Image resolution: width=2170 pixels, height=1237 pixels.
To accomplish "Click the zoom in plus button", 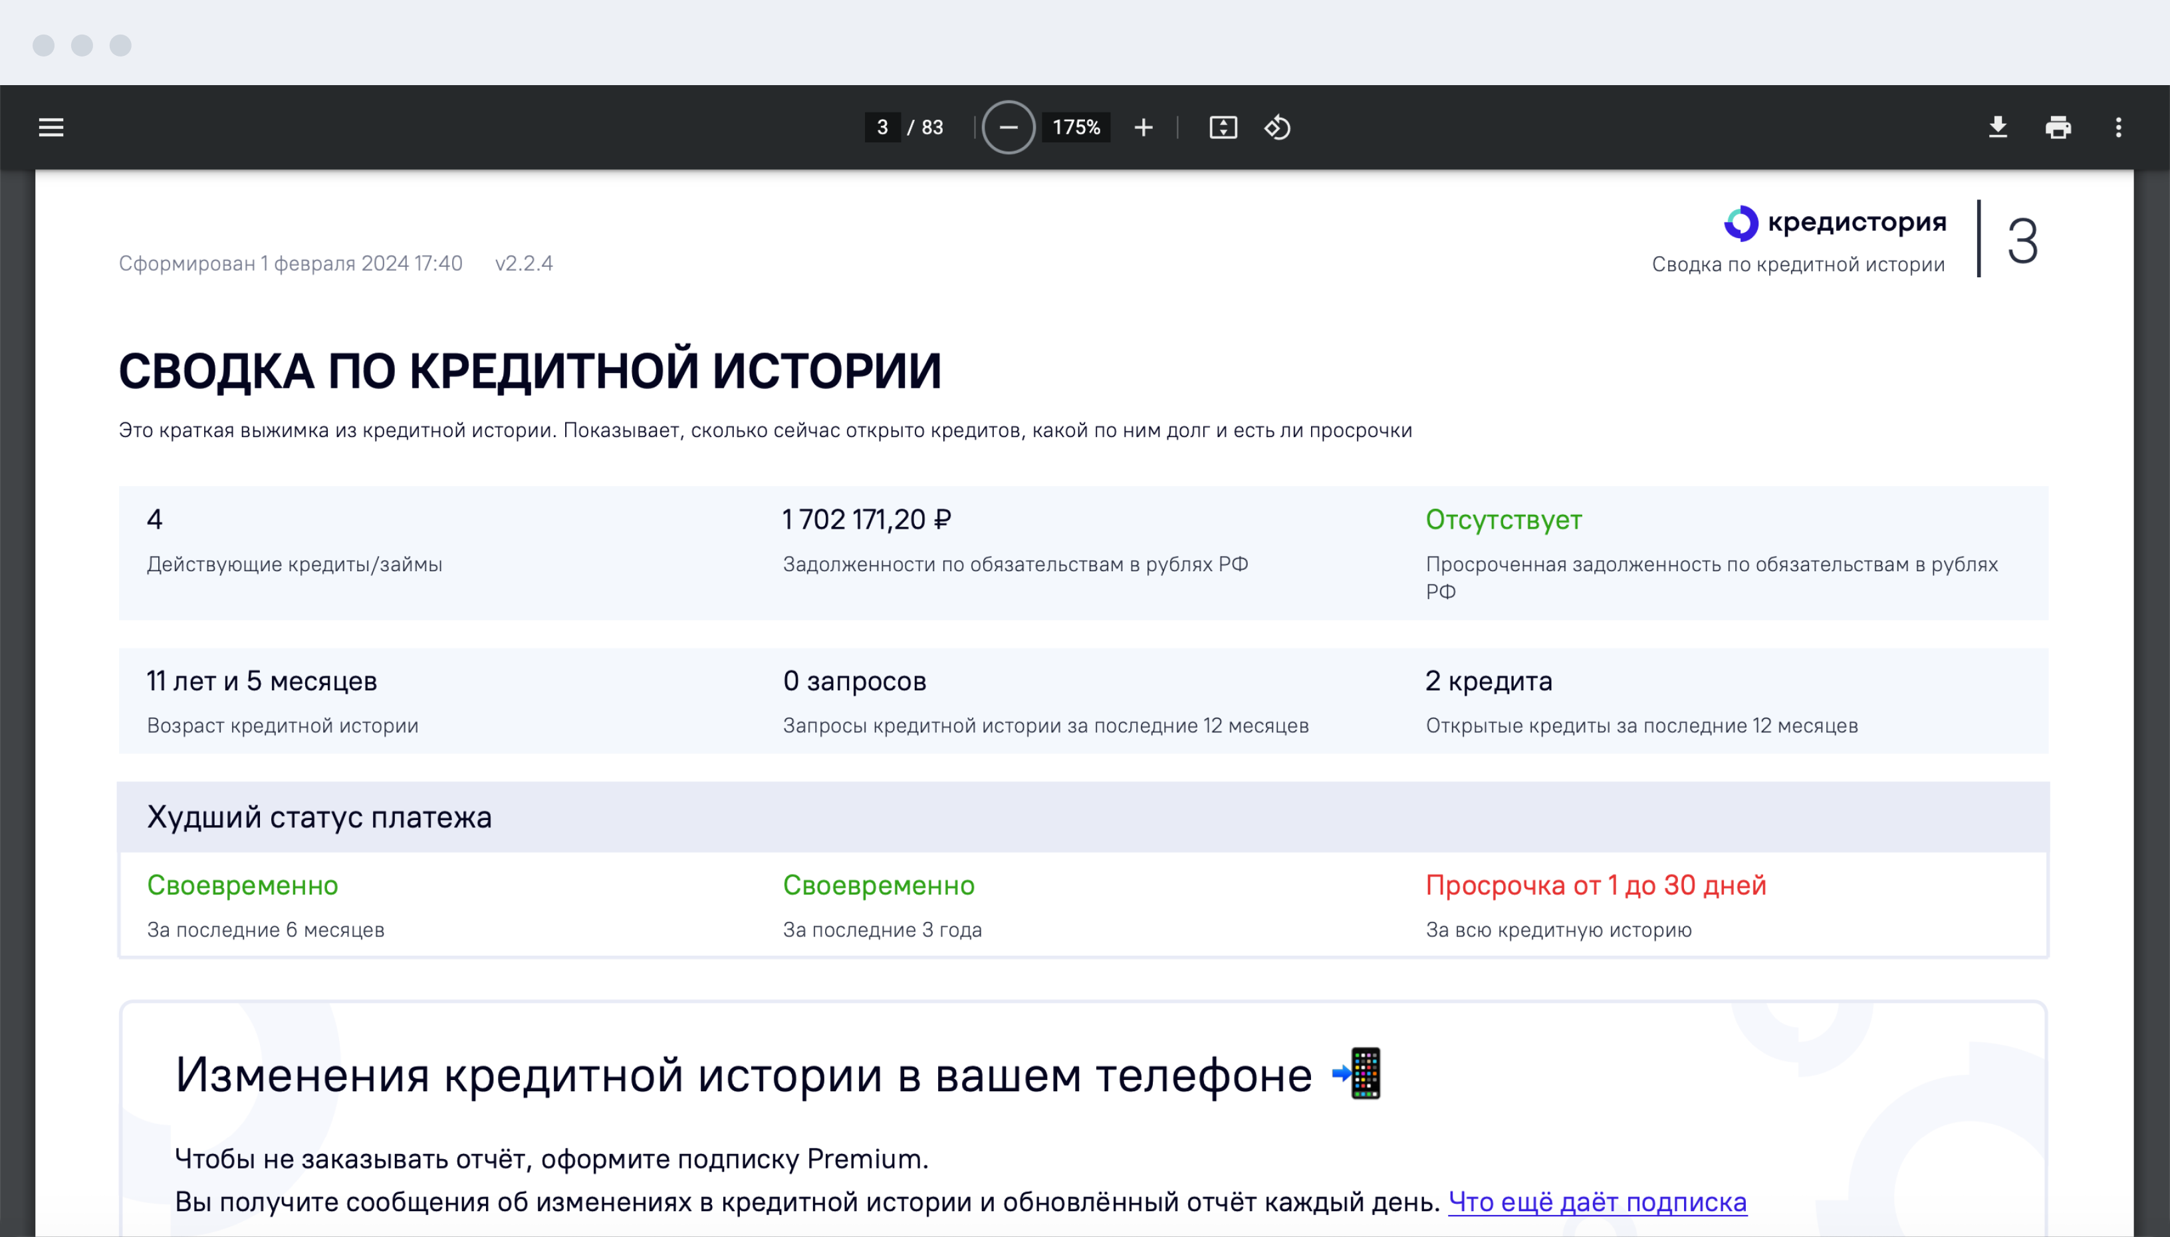I will click(1144, 128).
